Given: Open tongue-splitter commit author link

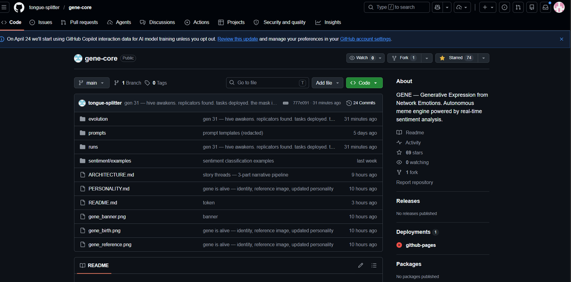Looking at the screenshot, I should [x=105, y=103].
